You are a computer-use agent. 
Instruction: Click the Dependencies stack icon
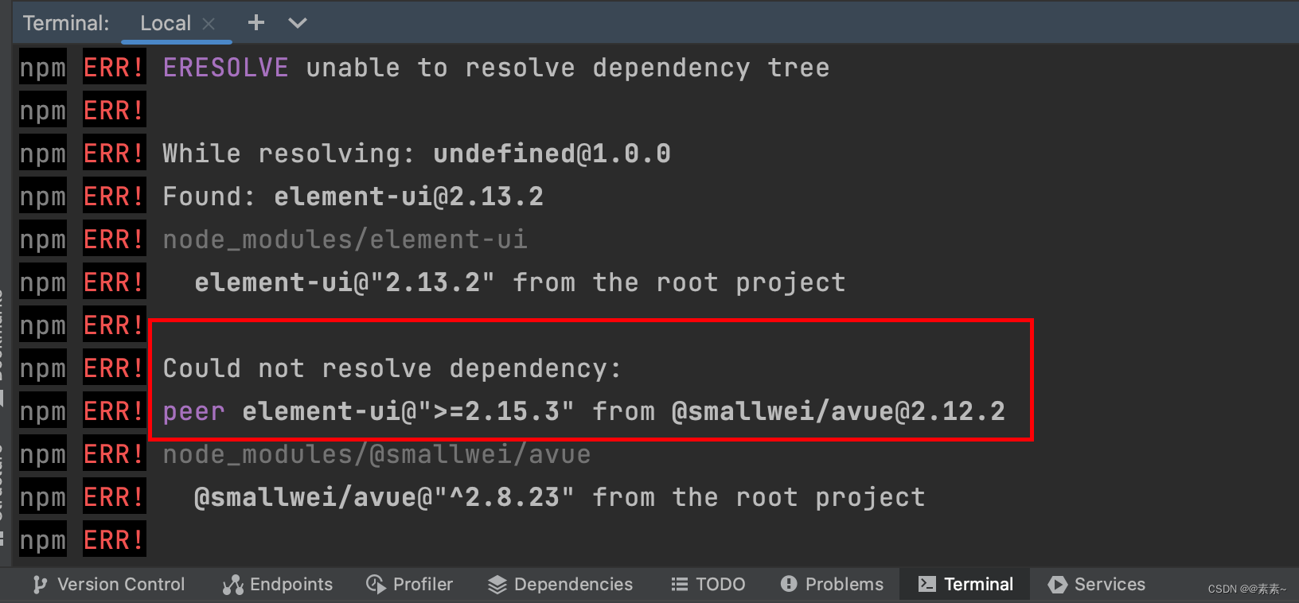click(x=497, y=585)
